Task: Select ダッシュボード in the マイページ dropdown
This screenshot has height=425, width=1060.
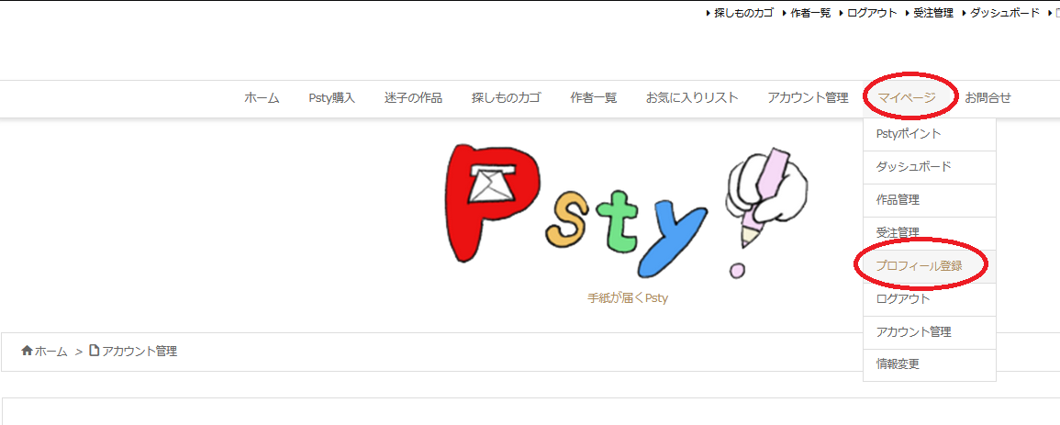Action: (930, 167)
